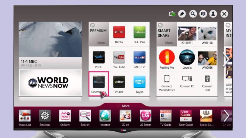This screenshot has width=246, height=138.
Task: Select the 11-1 MBC channel info
Action: click(50, 63)
